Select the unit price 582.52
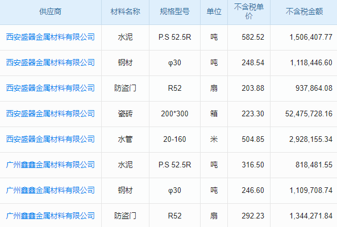The width and height of the screenshot is (337, 227). pyautogui.click(x=253, y=37)
